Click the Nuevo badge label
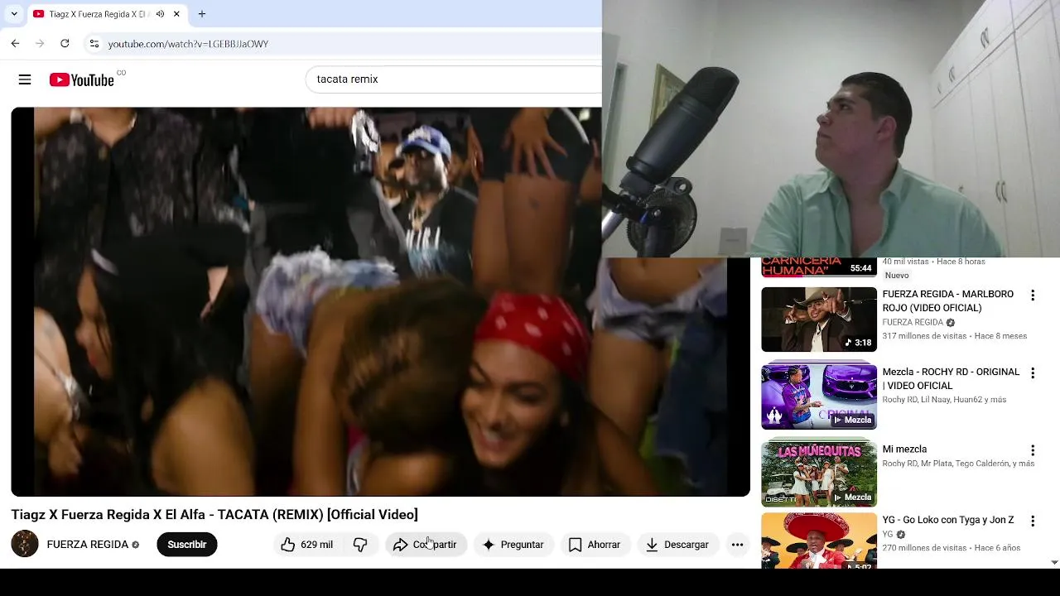1060x596 pixels. pyautogui.click(x=897, y=276)
